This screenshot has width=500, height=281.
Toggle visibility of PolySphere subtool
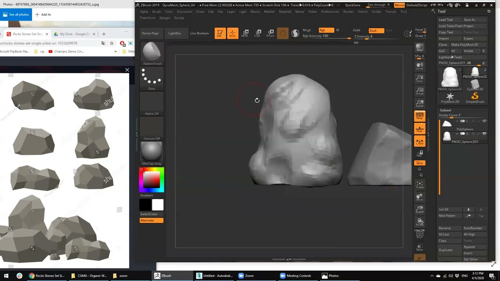pos(484,121)
